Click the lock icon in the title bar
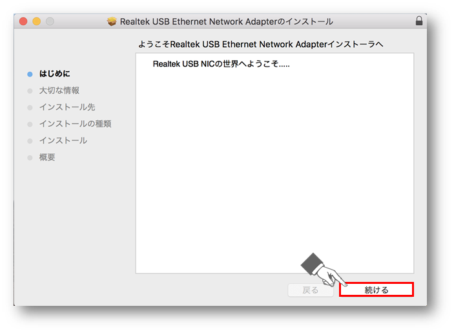The width and height of the screenshot is (454, 333). point(419,21)
